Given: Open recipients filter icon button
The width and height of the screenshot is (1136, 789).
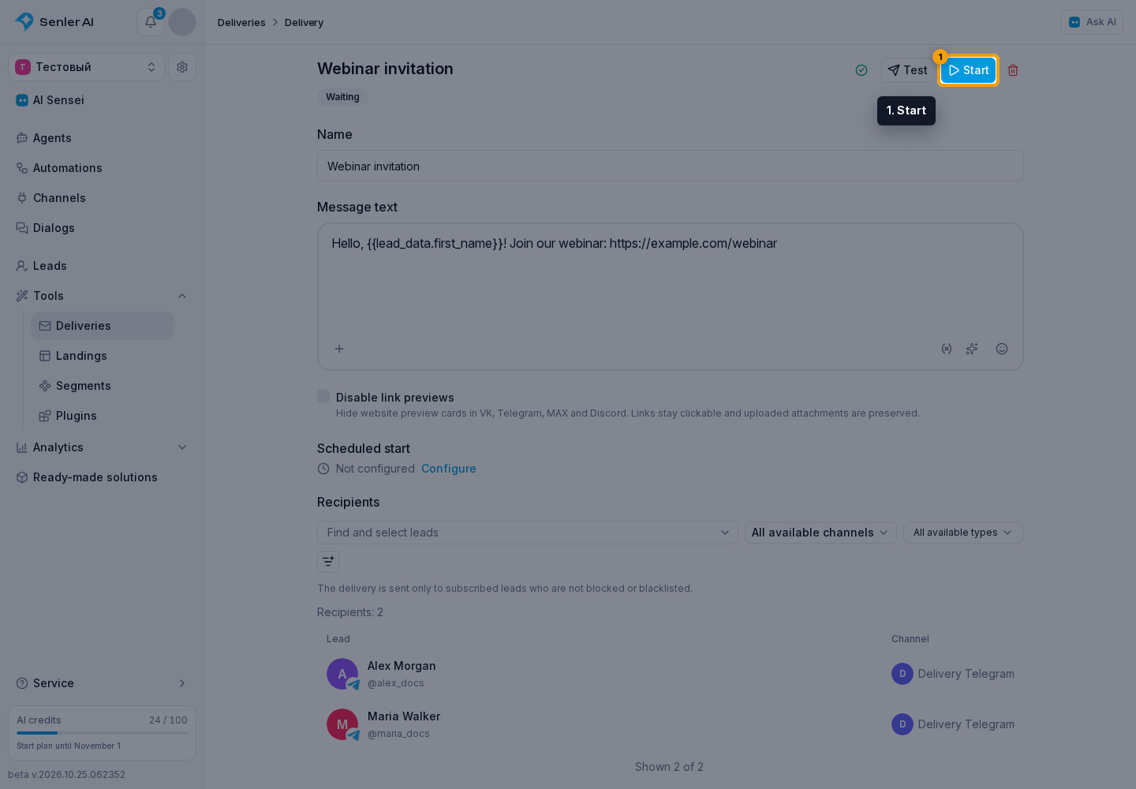Looking at the screenshot, I should tap(328, 562).
